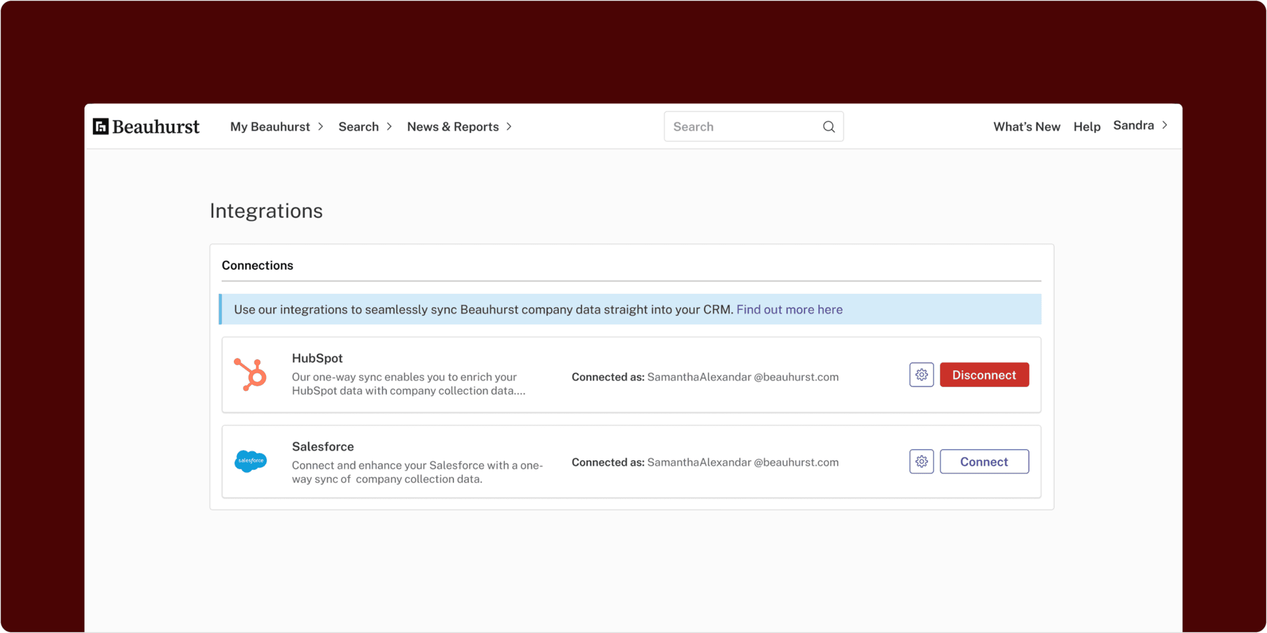
Task: Expand the News & Reports menu
Action: [459, 127]
